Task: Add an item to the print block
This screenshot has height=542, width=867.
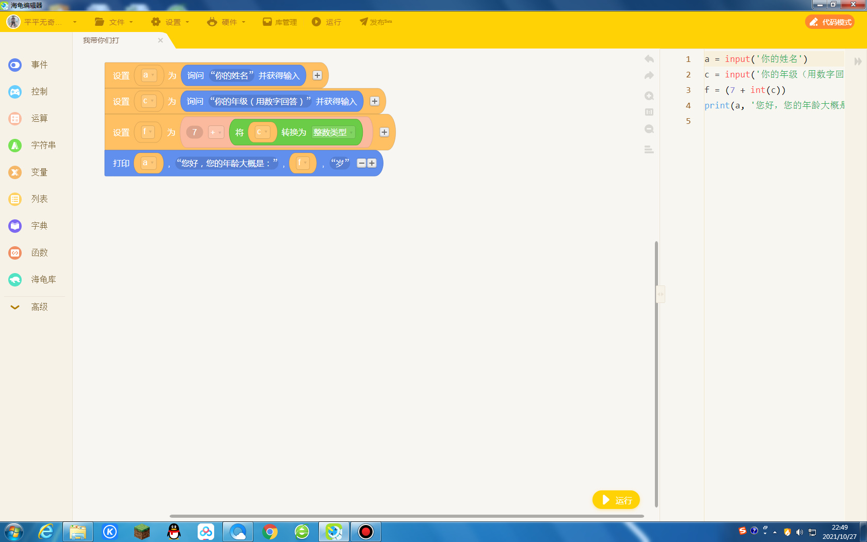Action: tap(372, 163)
